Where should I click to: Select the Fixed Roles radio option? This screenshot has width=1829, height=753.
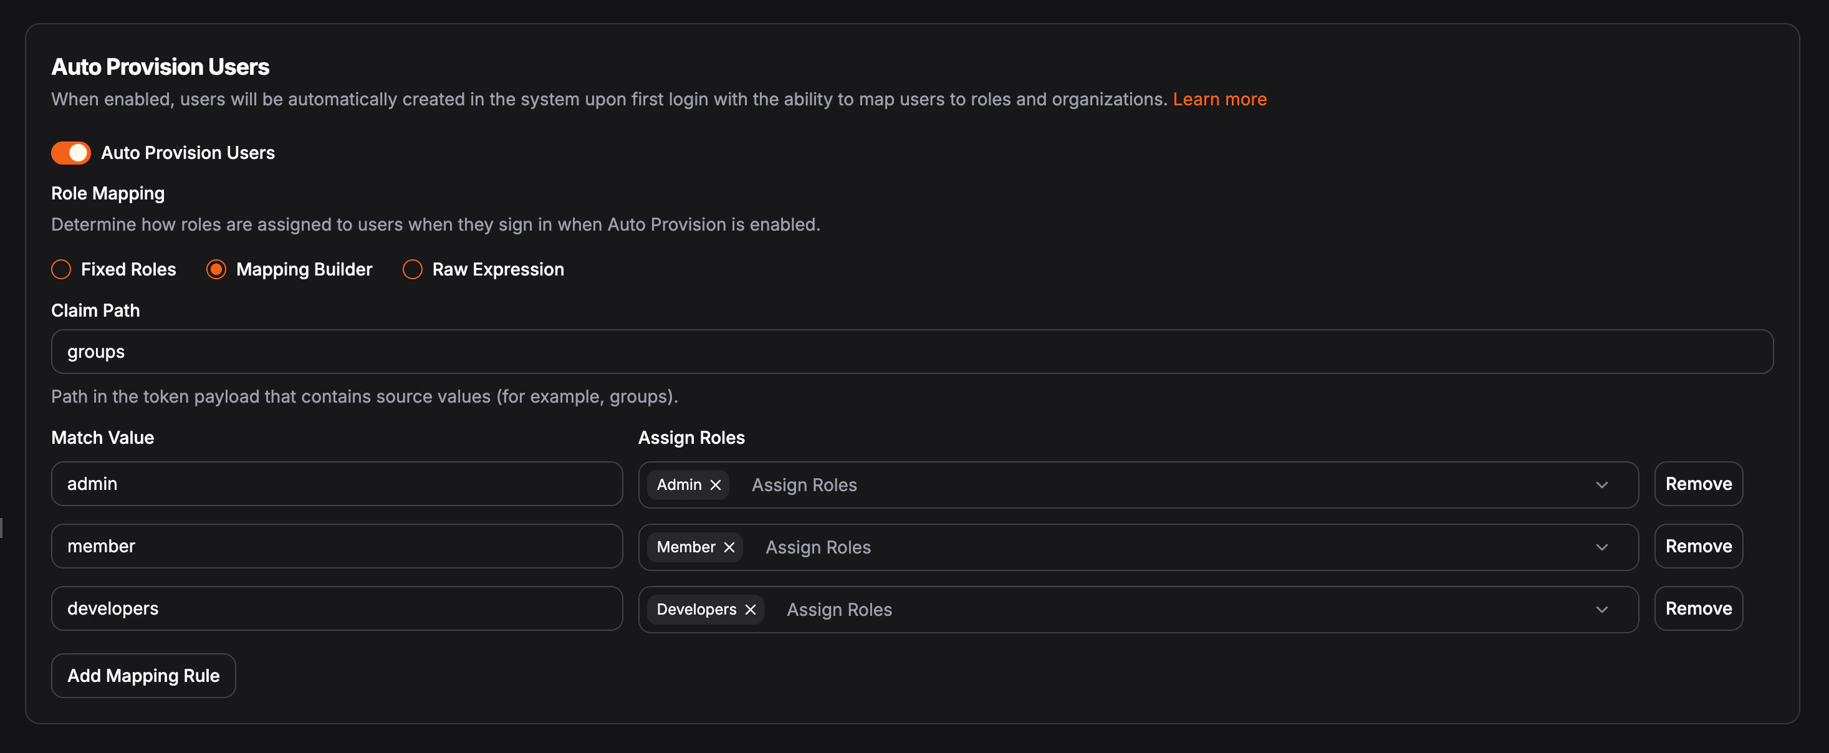tap(62, 270)
